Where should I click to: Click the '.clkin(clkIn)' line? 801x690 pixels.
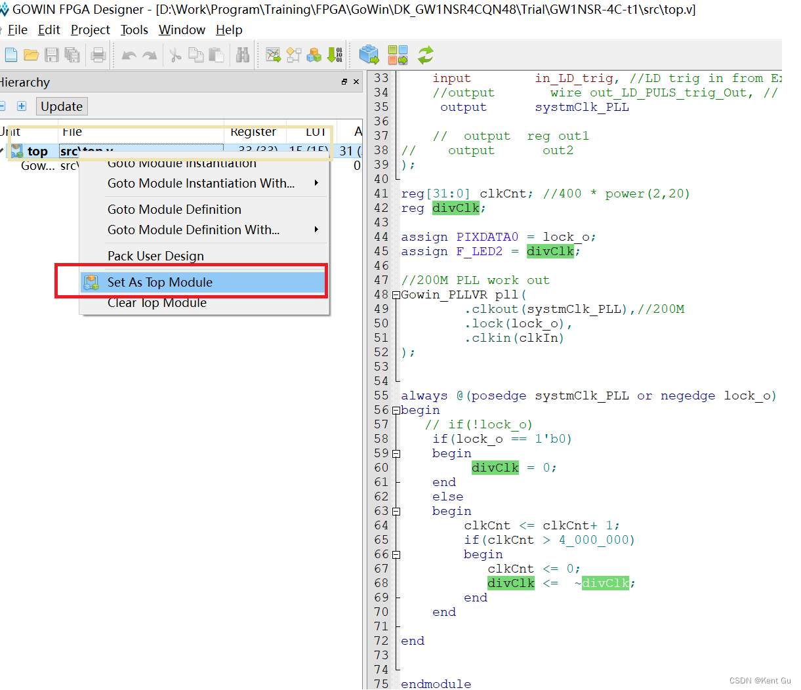tap(514, 338)
